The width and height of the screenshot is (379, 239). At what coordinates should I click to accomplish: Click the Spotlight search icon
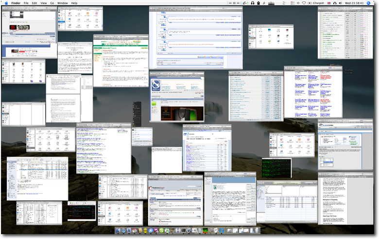tap(369, 3)
